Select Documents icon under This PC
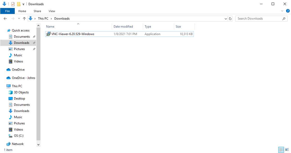Viewport: 291px width, 153px height. coord(11,105)
